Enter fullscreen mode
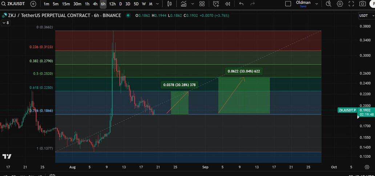The width and height of the screenshot is (375, 176). tap(351, 4)
